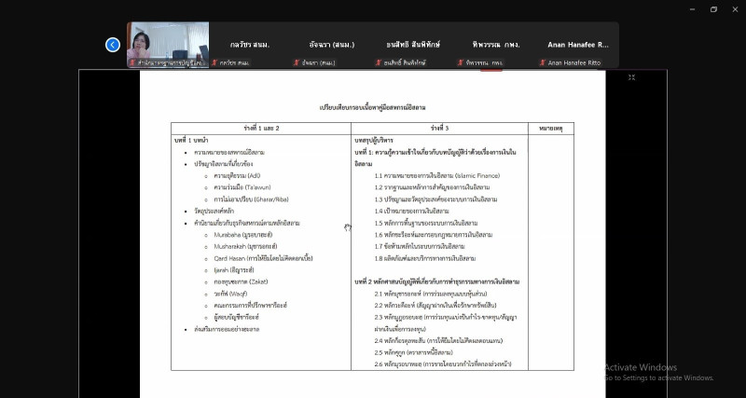This screenshot has height=398, width=746.
Task: Click item 1.6 in the ร่างที่ 3 column
Action: [x=434, y=235]
